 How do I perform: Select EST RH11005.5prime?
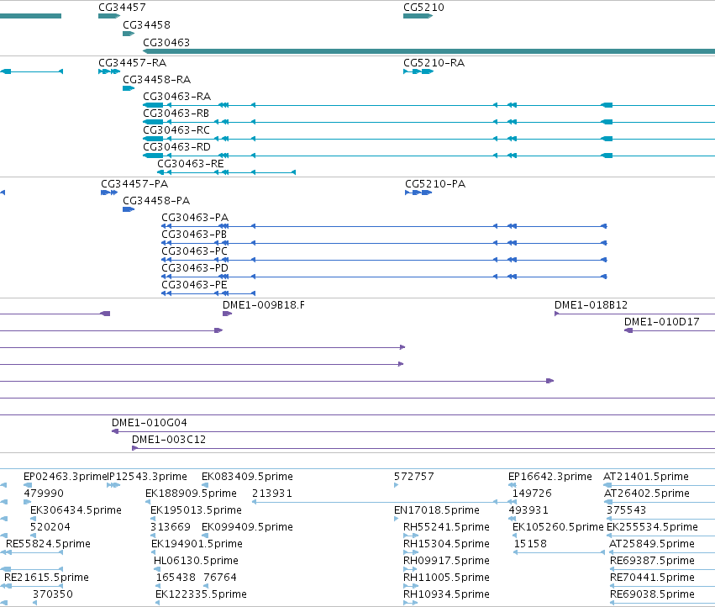click(446, 578)
